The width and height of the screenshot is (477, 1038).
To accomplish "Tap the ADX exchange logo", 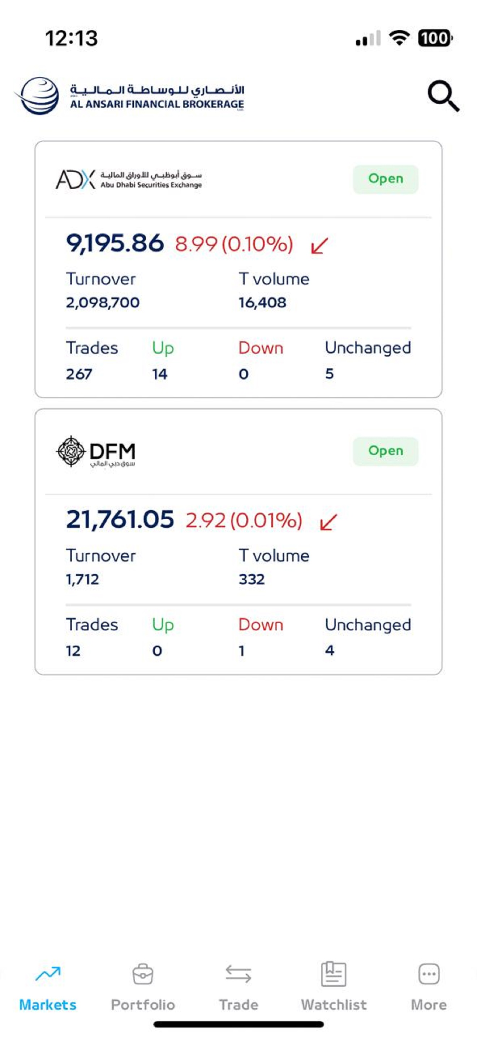I will 128,179.
